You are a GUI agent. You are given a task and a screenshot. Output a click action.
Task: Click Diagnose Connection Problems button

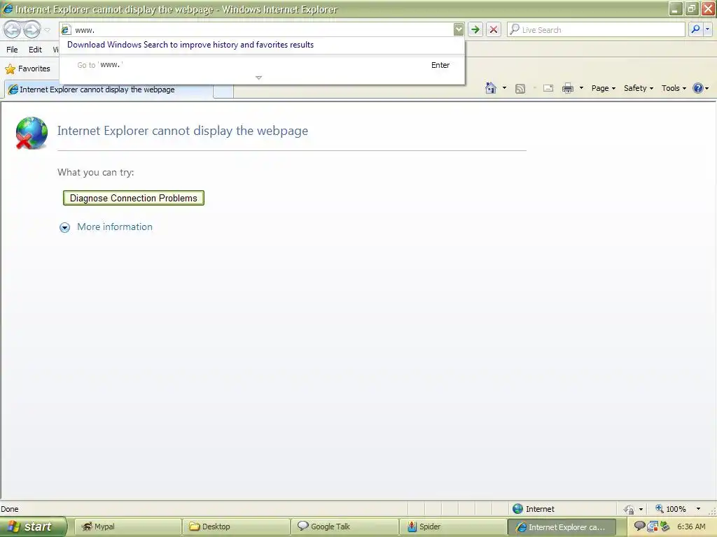click(x=134, y=198)
